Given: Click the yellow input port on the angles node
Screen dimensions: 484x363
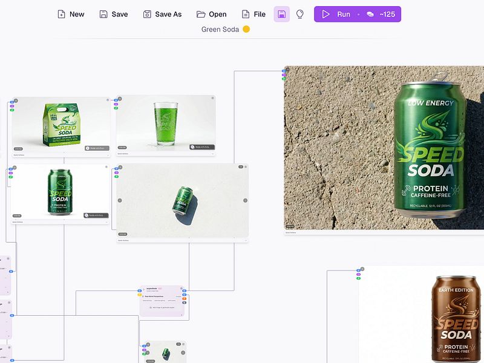Looking at the screenshot, I should [140, 295].
